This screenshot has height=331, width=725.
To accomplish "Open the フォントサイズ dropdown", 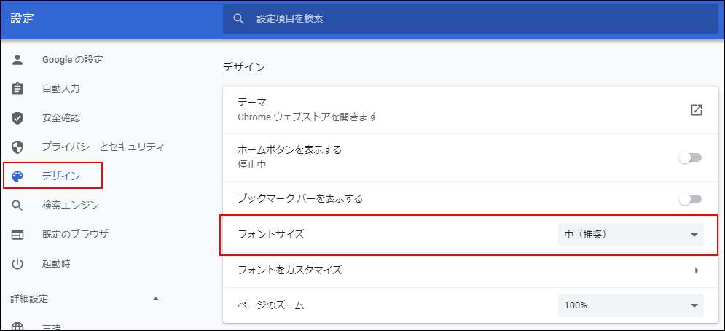I will coord(630,235).
